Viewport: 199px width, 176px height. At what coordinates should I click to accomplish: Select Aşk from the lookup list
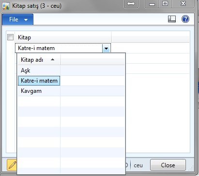[x=39, y=70]
